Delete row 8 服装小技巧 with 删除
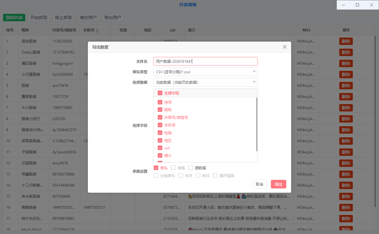The width and height of the screenshot is (379, 234). pos(346,119)
